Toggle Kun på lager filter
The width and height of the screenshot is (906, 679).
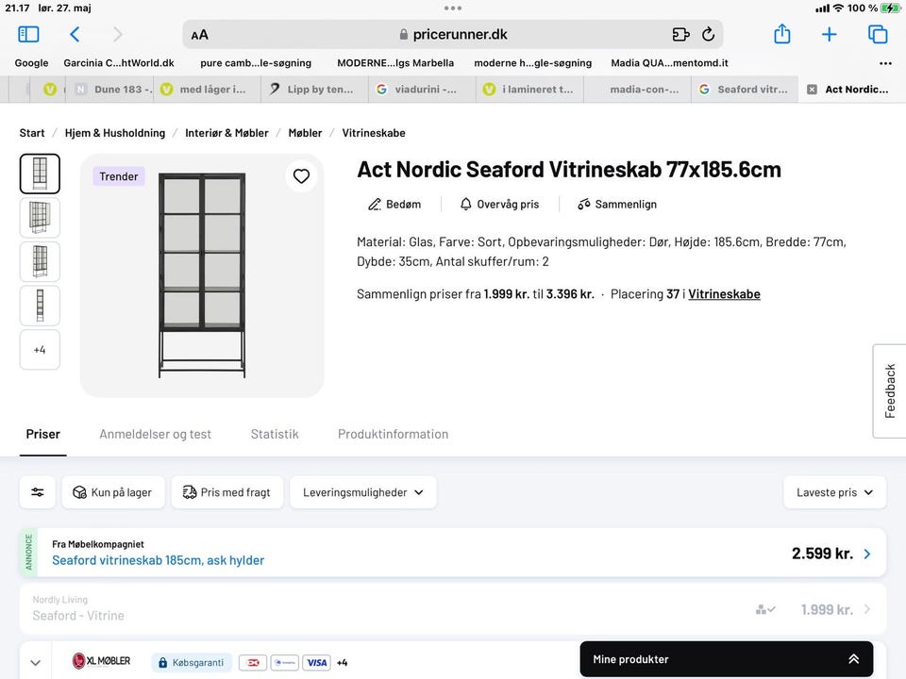point(113,492)
